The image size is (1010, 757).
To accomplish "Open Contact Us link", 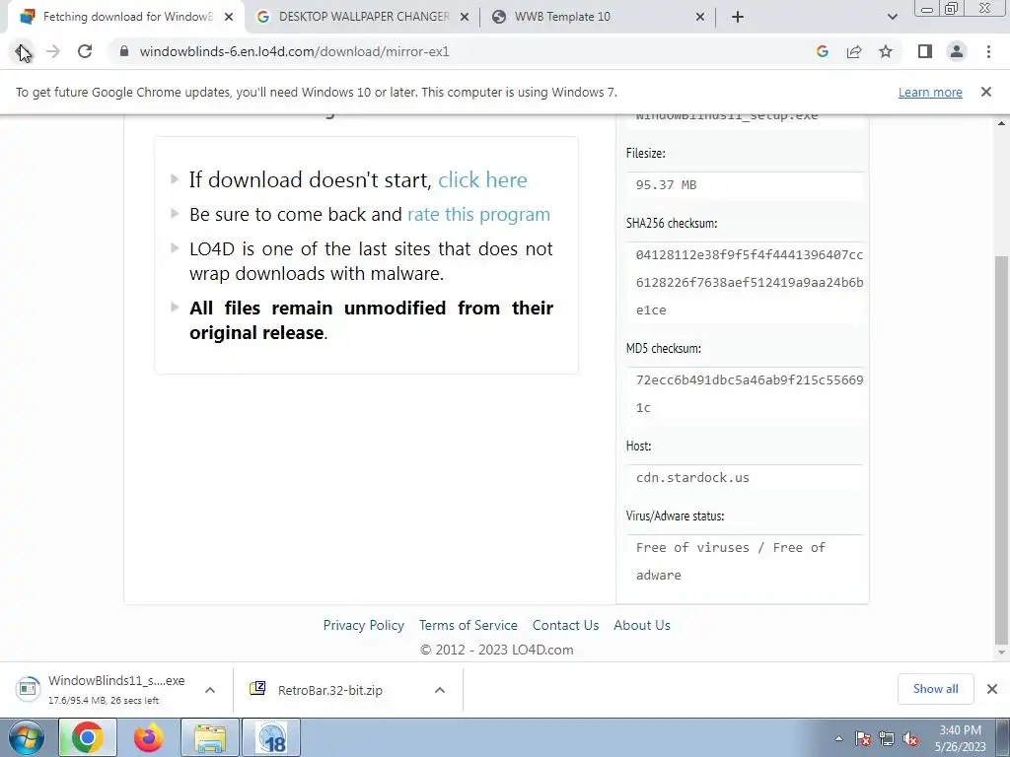I will tap(565, 625).
